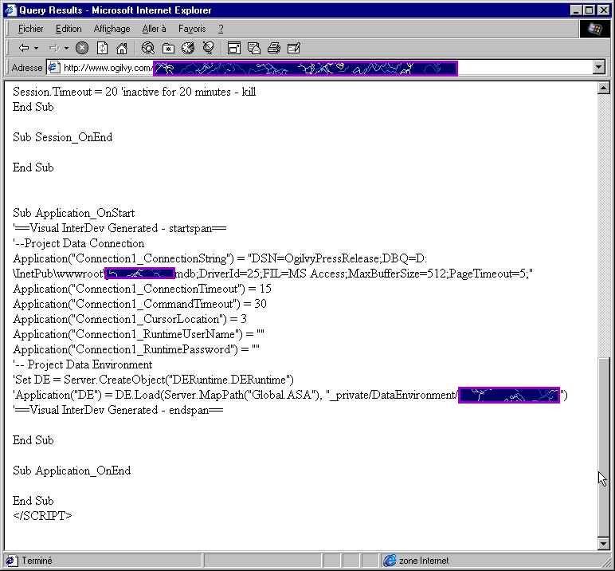Click the IE icon in the title bar

10,10
